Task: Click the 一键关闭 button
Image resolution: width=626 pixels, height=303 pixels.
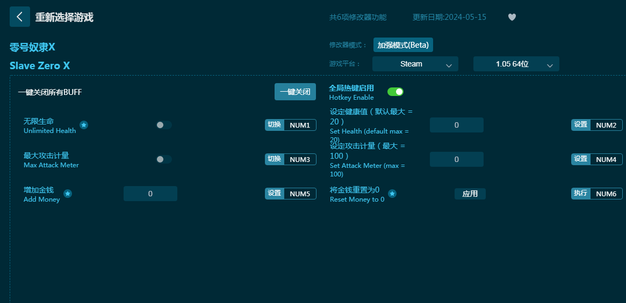Action: [295, 92]
